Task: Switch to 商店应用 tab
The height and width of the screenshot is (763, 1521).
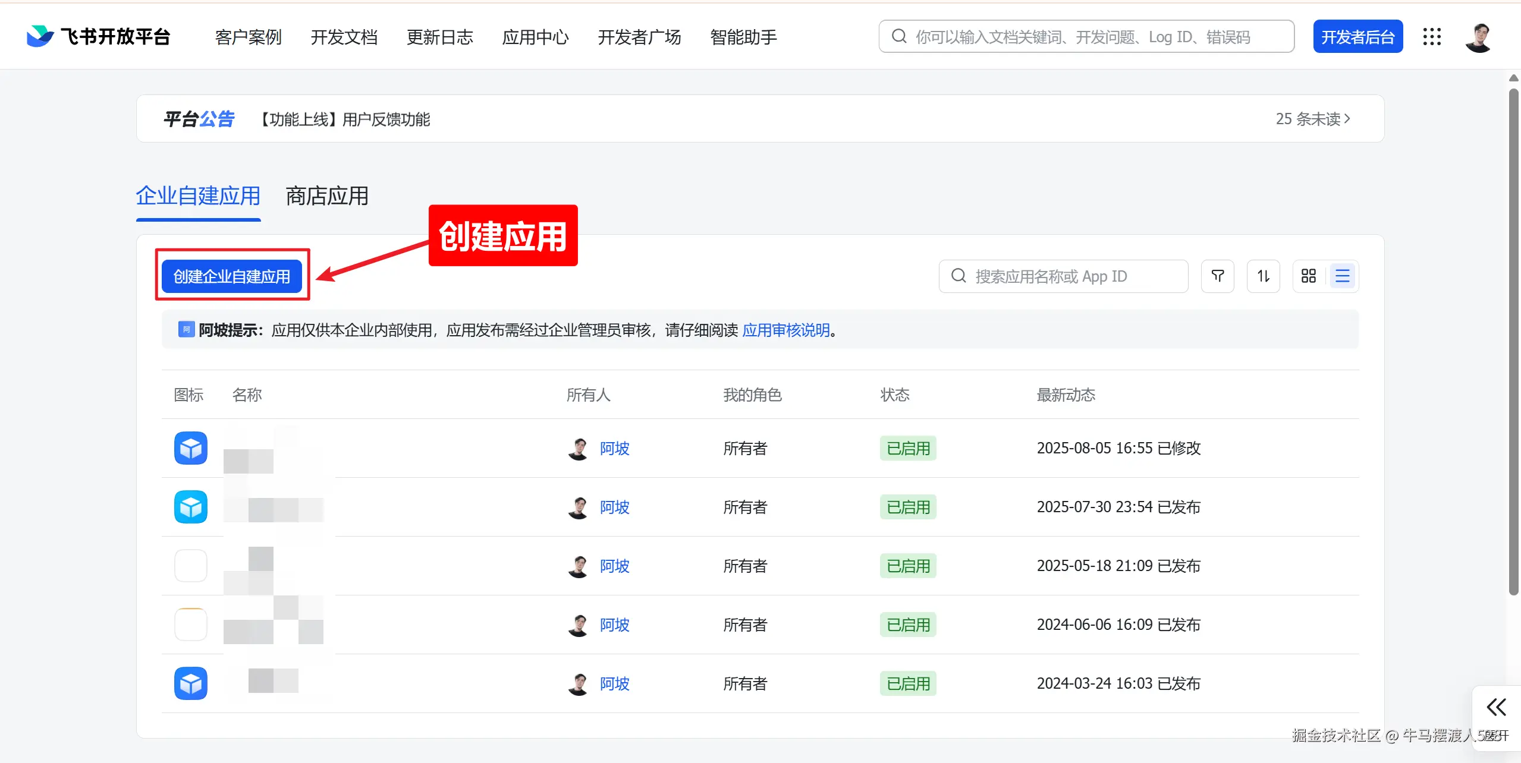Action: [x=327, y=196]
